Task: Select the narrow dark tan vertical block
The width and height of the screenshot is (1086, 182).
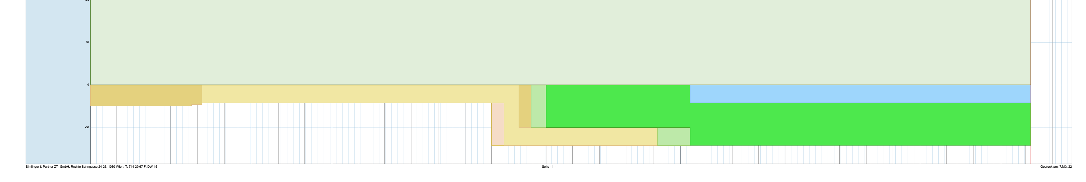Action: [x=525, y=106]
